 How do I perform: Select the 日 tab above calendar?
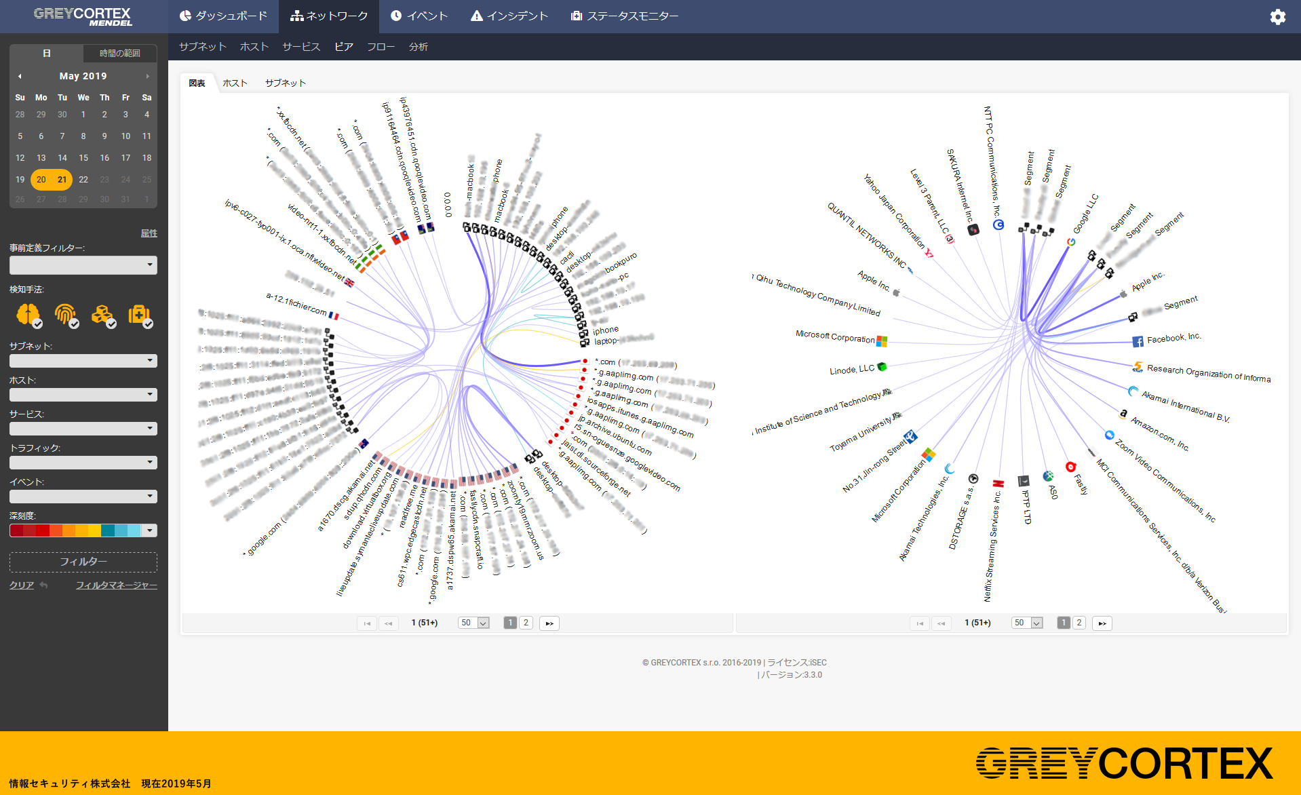click(x=47, y=53)
